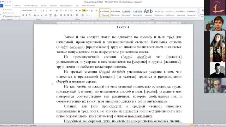Screen dimensions: 226x127
Task: Expand Paragraph dialog launcher (Абзац)
Action: (97, 19)
